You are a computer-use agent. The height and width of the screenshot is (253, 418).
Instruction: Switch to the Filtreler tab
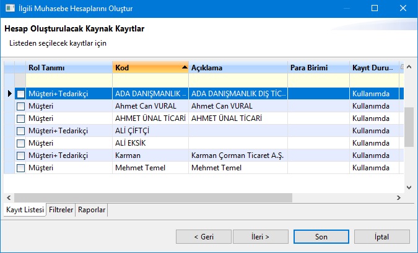(x=61, y=210)
